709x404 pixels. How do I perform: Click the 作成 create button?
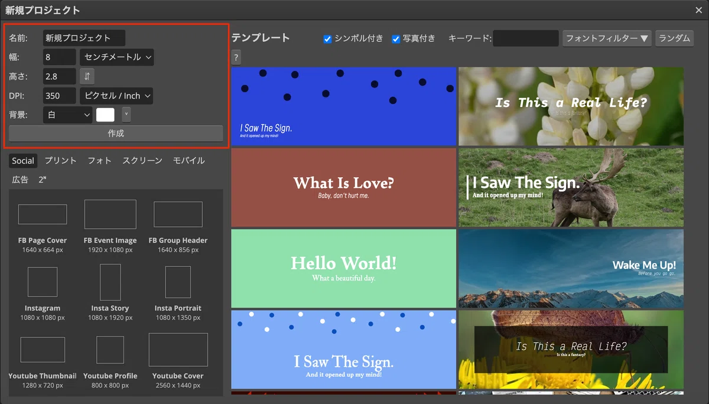tap(116, 133)
